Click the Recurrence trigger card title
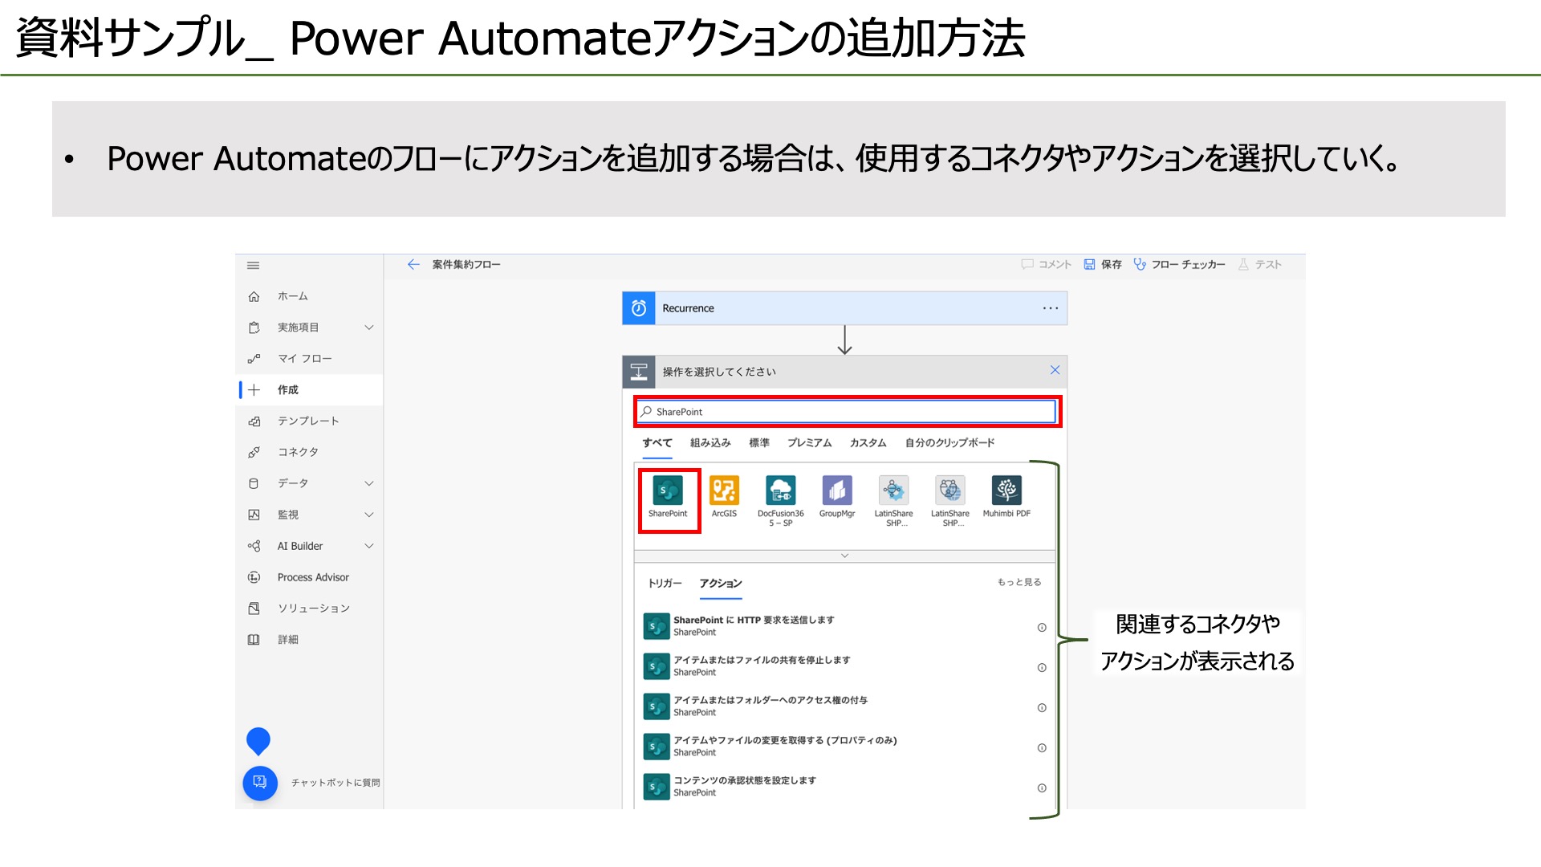1541x867 pixels. pyautogui.click(x=688, y=308)
